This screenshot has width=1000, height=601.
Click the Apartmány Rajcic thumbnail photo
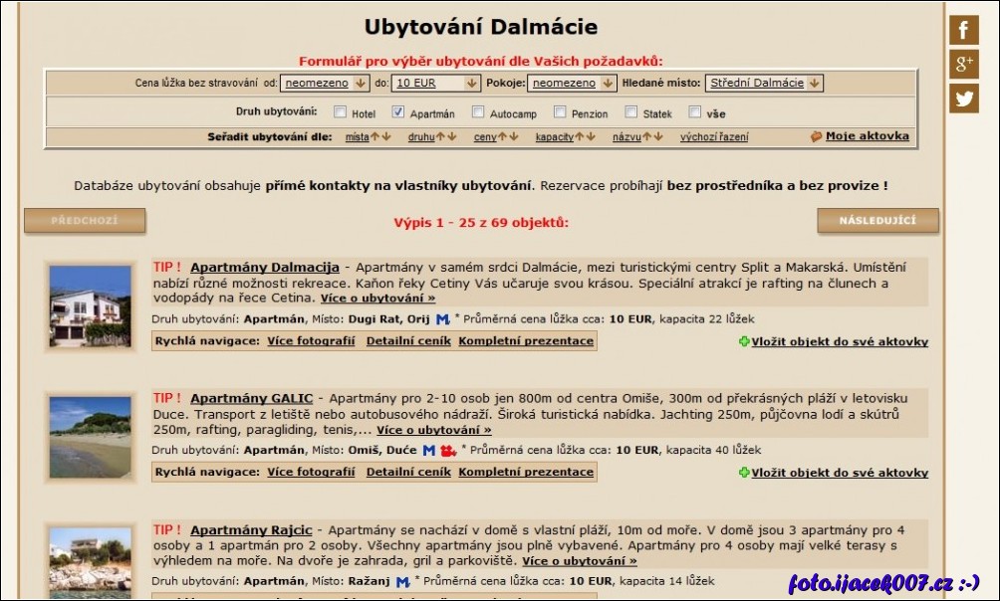tap(92, 557)
